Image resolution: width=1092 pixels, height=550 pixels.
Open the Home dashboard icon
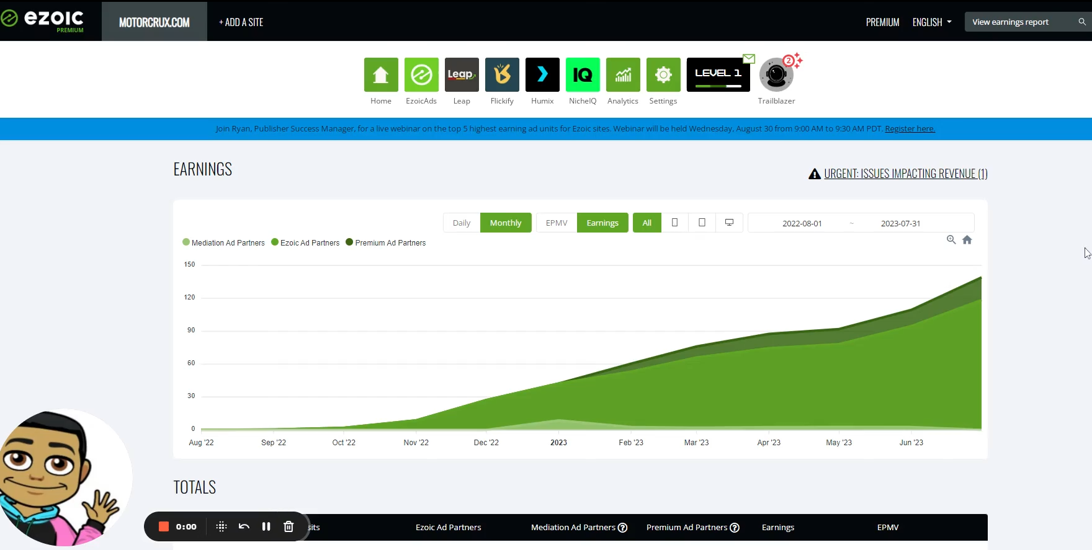pyautogui.click(x=381, y=74)
